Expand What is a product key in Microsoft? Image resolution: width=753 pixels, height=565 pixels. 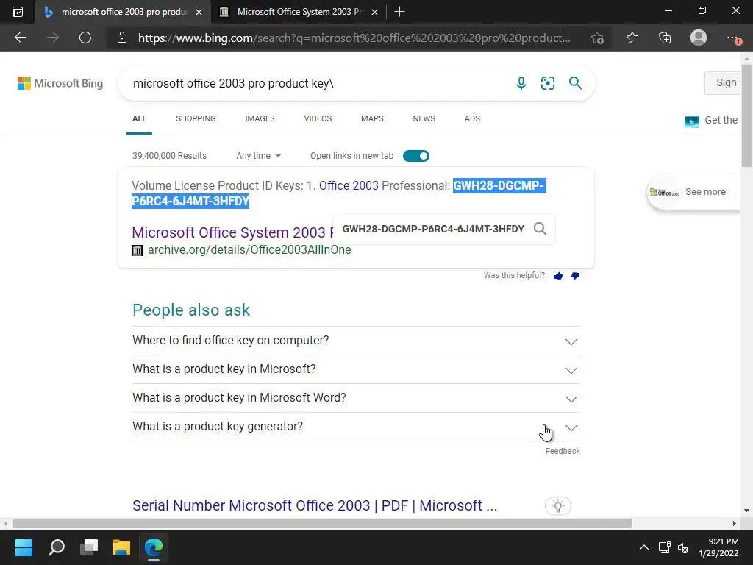pyautogui.click(x=356, y=369)
